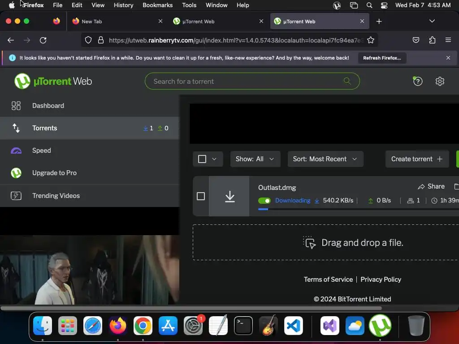Toggle the Outlast.dmg download switch off
Image resolution: width=459 pixels, height=344 pixels.
tap(264, 200)
